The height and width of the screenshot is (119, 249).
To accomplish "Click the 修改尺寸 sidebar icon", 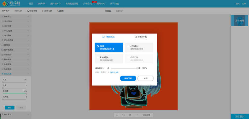I will click(x=2, y=16).
